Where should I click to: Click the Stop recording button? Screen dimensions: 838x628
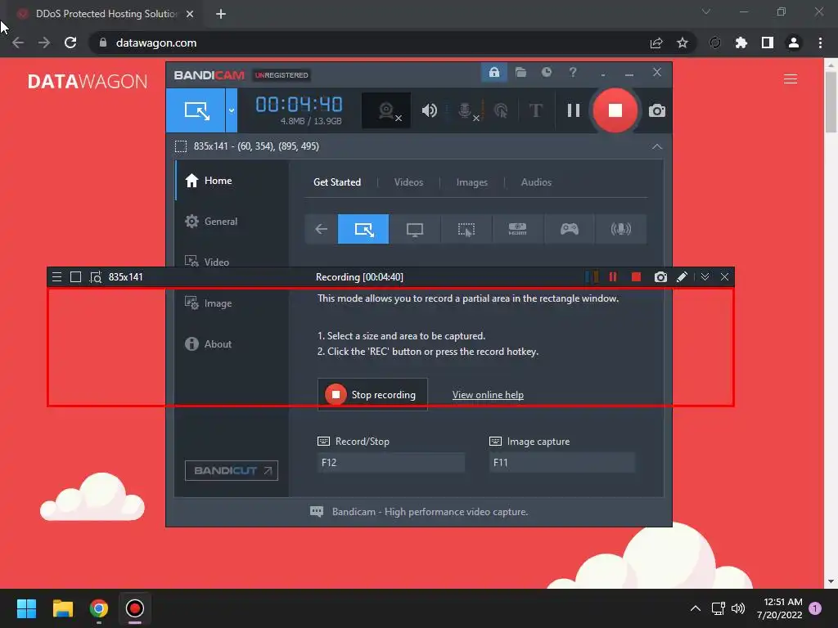tap(372, 395)
